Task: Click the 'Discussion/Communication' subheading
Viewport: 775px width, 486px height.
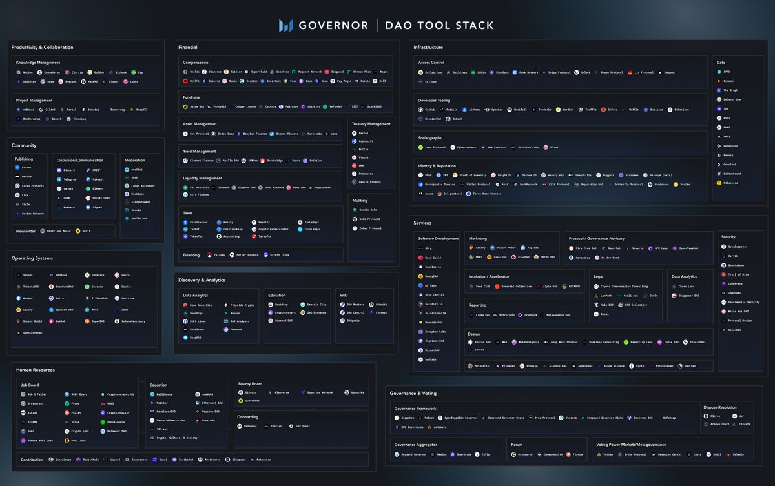Action: (80, 159)
